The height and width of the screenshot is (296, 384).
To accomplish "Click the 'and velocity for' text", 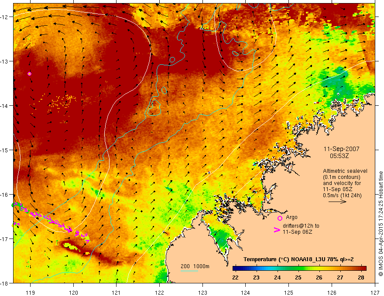I will point(342,183).
